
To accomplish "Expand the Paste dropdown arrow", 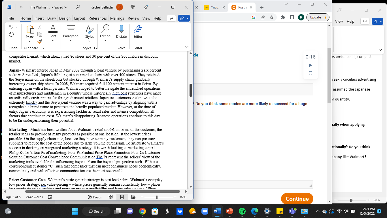I will pos(29,41).
